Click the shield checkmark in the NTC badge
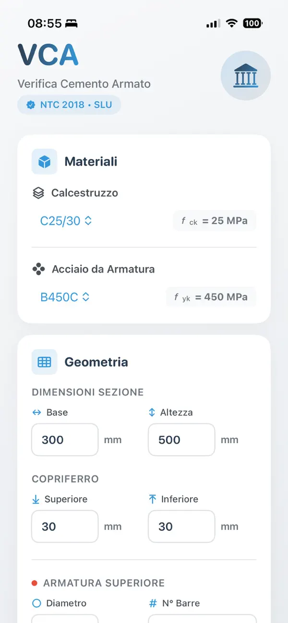The height and width of the screenshot is (623, 288). (30, 105)
